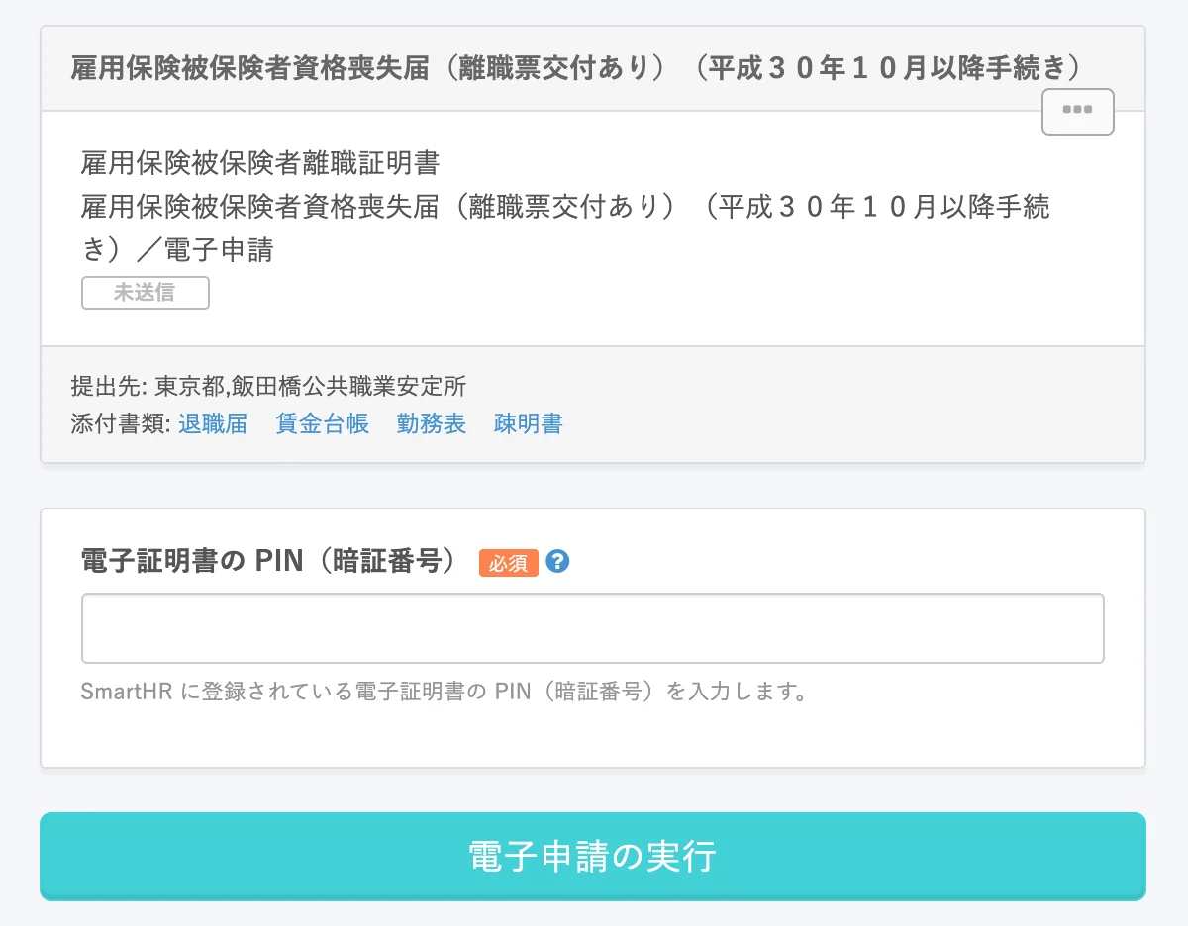
Task: Open the 退職届 attachment link
Action: [213, 424]
